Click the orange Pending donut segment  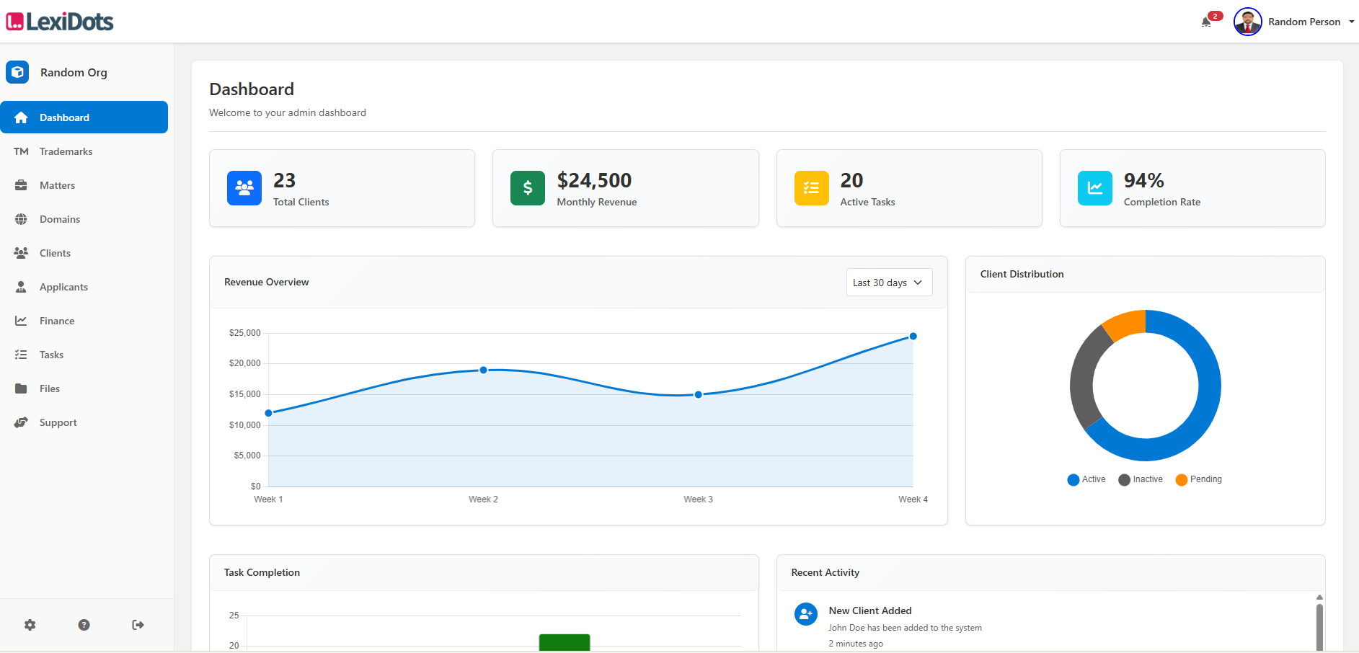click(1126, 324)
